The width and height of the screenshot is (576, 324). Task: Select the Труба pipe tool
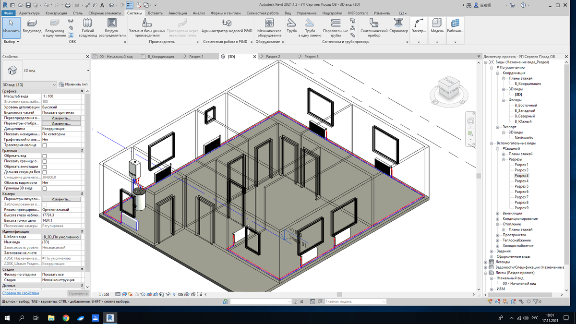(291, 27)
